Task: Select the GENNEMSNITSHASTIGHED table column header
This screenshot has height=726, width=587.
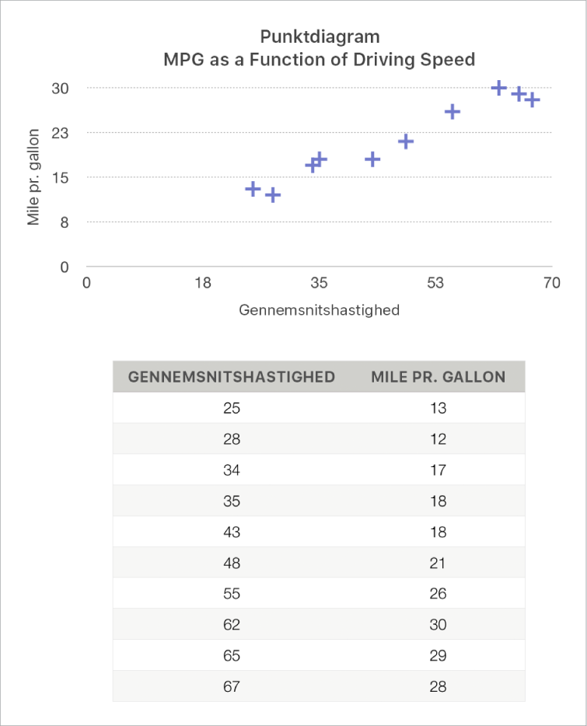Action: click(x=232, y=377)
